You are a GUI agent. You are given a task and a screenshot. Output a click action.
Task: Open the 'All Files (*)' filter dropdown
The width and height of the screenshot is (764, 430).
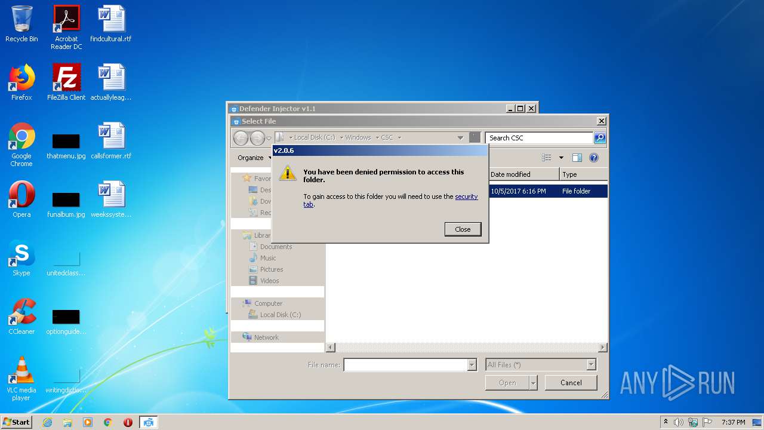(541, 365)
